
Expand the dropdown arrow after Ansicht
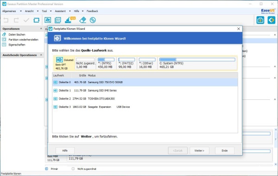pos(38,11)
